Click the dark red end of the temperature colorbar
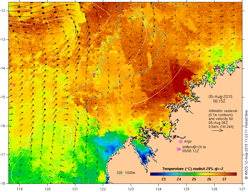The width and height of the screenshot is (248, 192). point(235,174)
